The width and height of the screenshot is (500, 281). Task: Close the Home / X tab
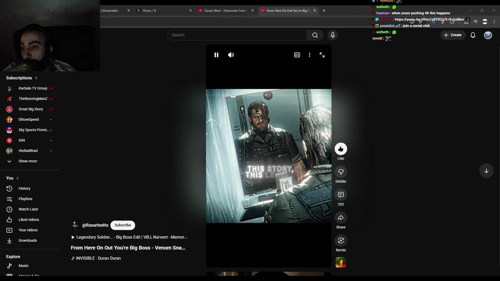point(191,11)
